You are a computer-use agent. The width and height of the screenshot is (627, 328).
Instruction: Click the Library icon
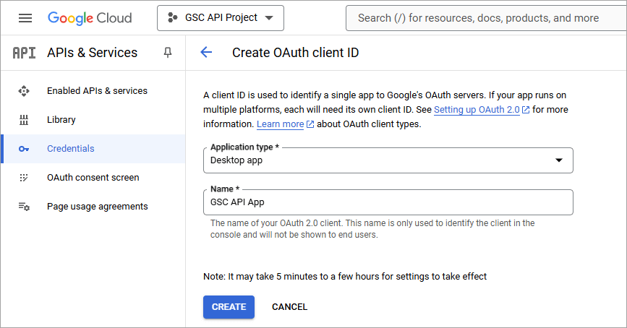click(x=24, y=120)
